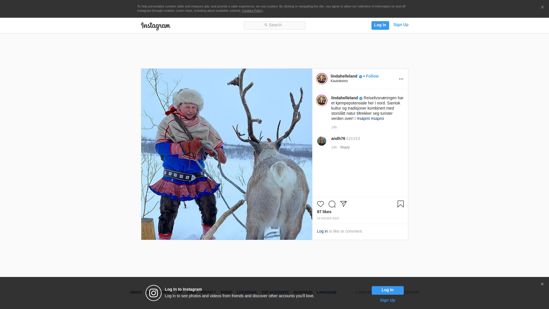549x309 pixels.
Task: Open the LANGUAGE footer menu
Action: (327, 292)
